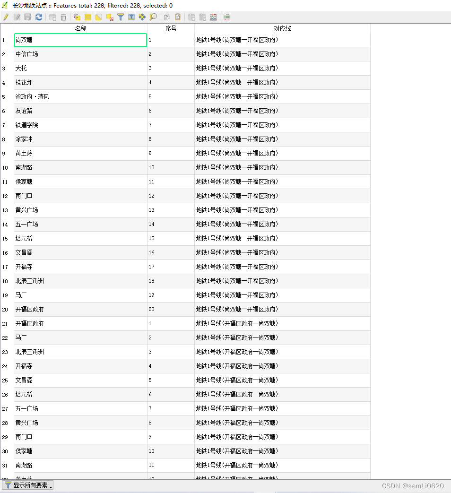Image resolution: width=451 pixels, height=493 pixels.
Task: Click the delete field icon
Action: pos(202,17)
